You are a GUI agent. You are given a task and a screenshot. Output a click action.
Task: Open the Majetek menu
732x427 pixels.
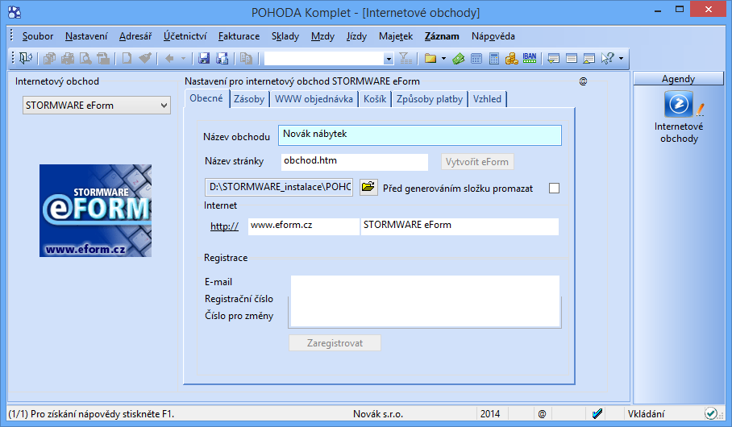(x=396, y=36)
